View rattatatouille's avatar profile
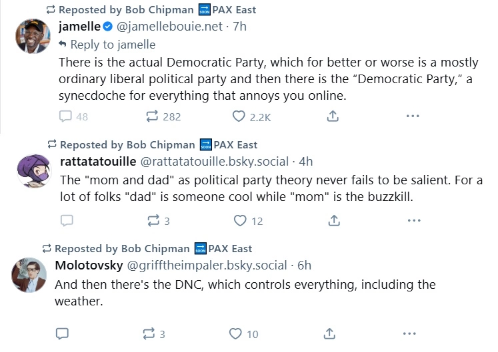The width and height of the screenshot is (498, 352). pos(34,170)
